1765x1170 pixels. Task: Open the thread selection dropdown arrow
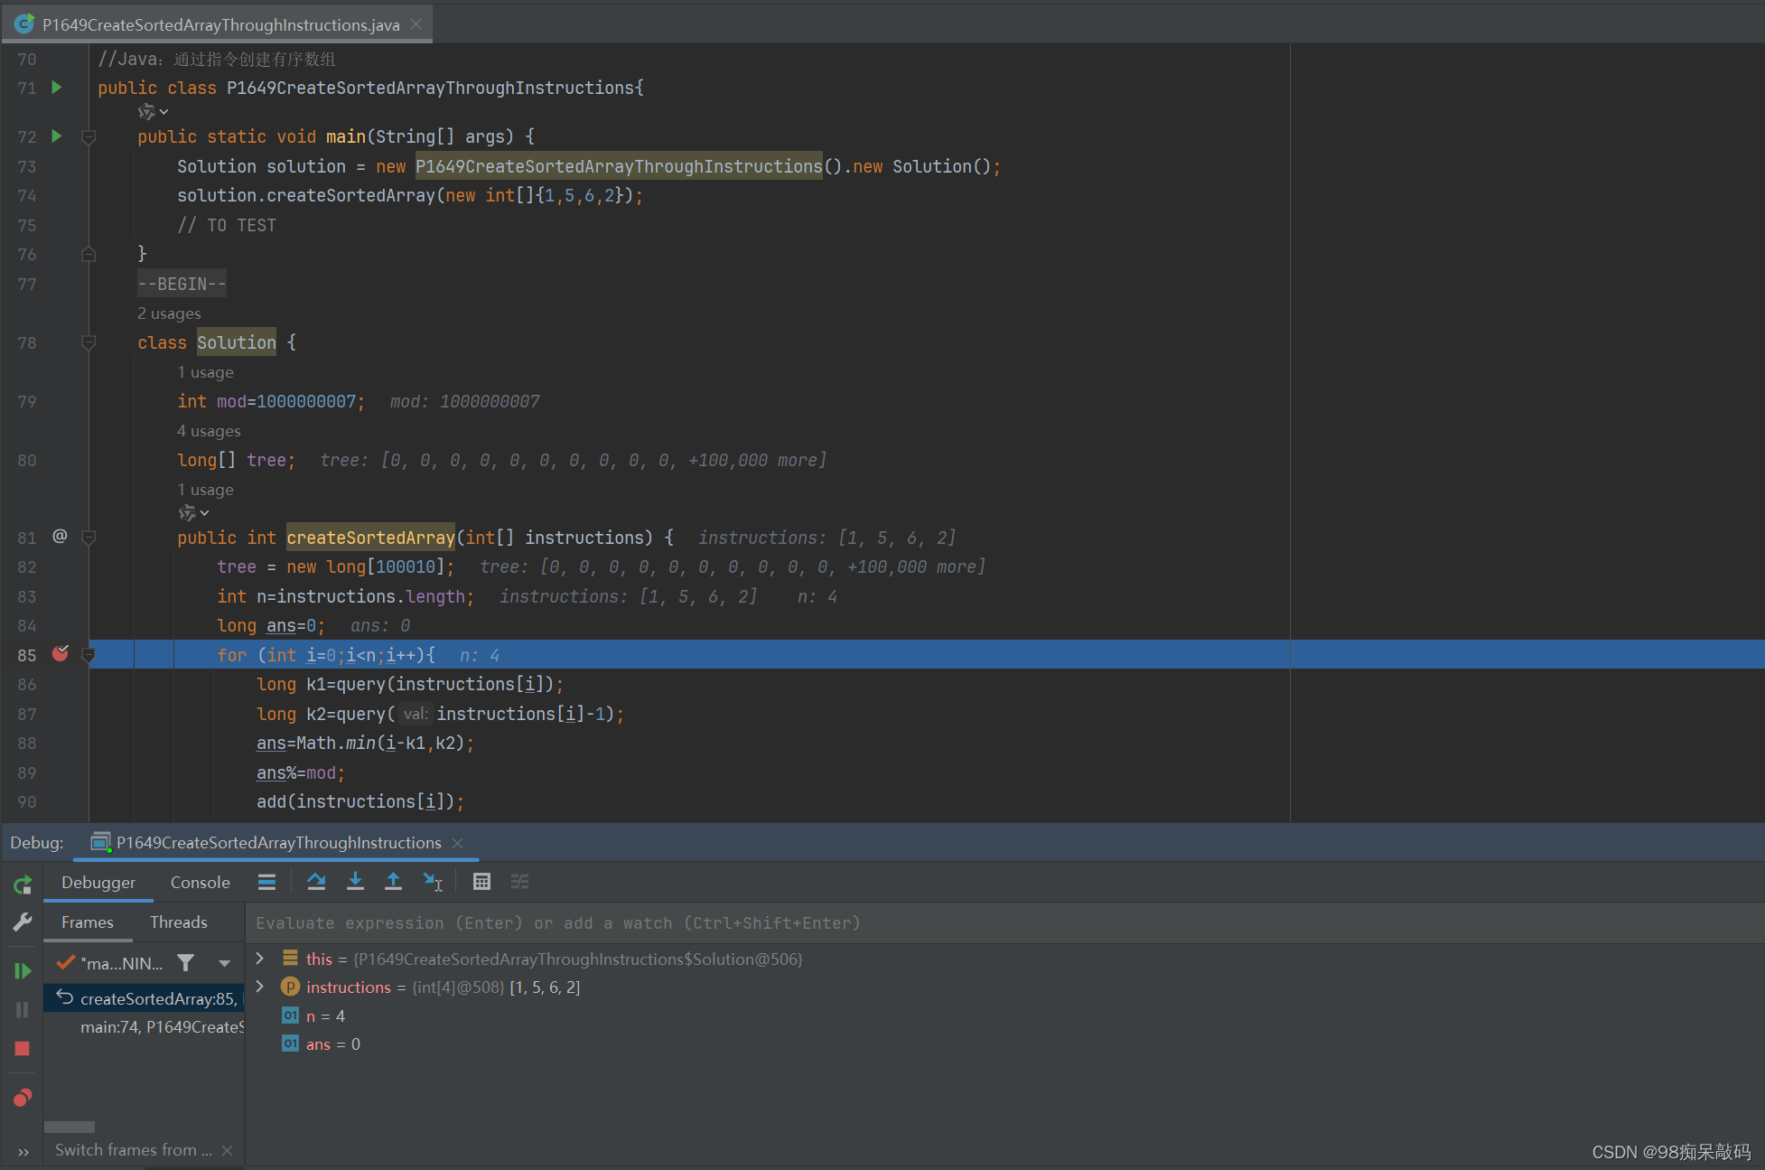pos(224,963)
